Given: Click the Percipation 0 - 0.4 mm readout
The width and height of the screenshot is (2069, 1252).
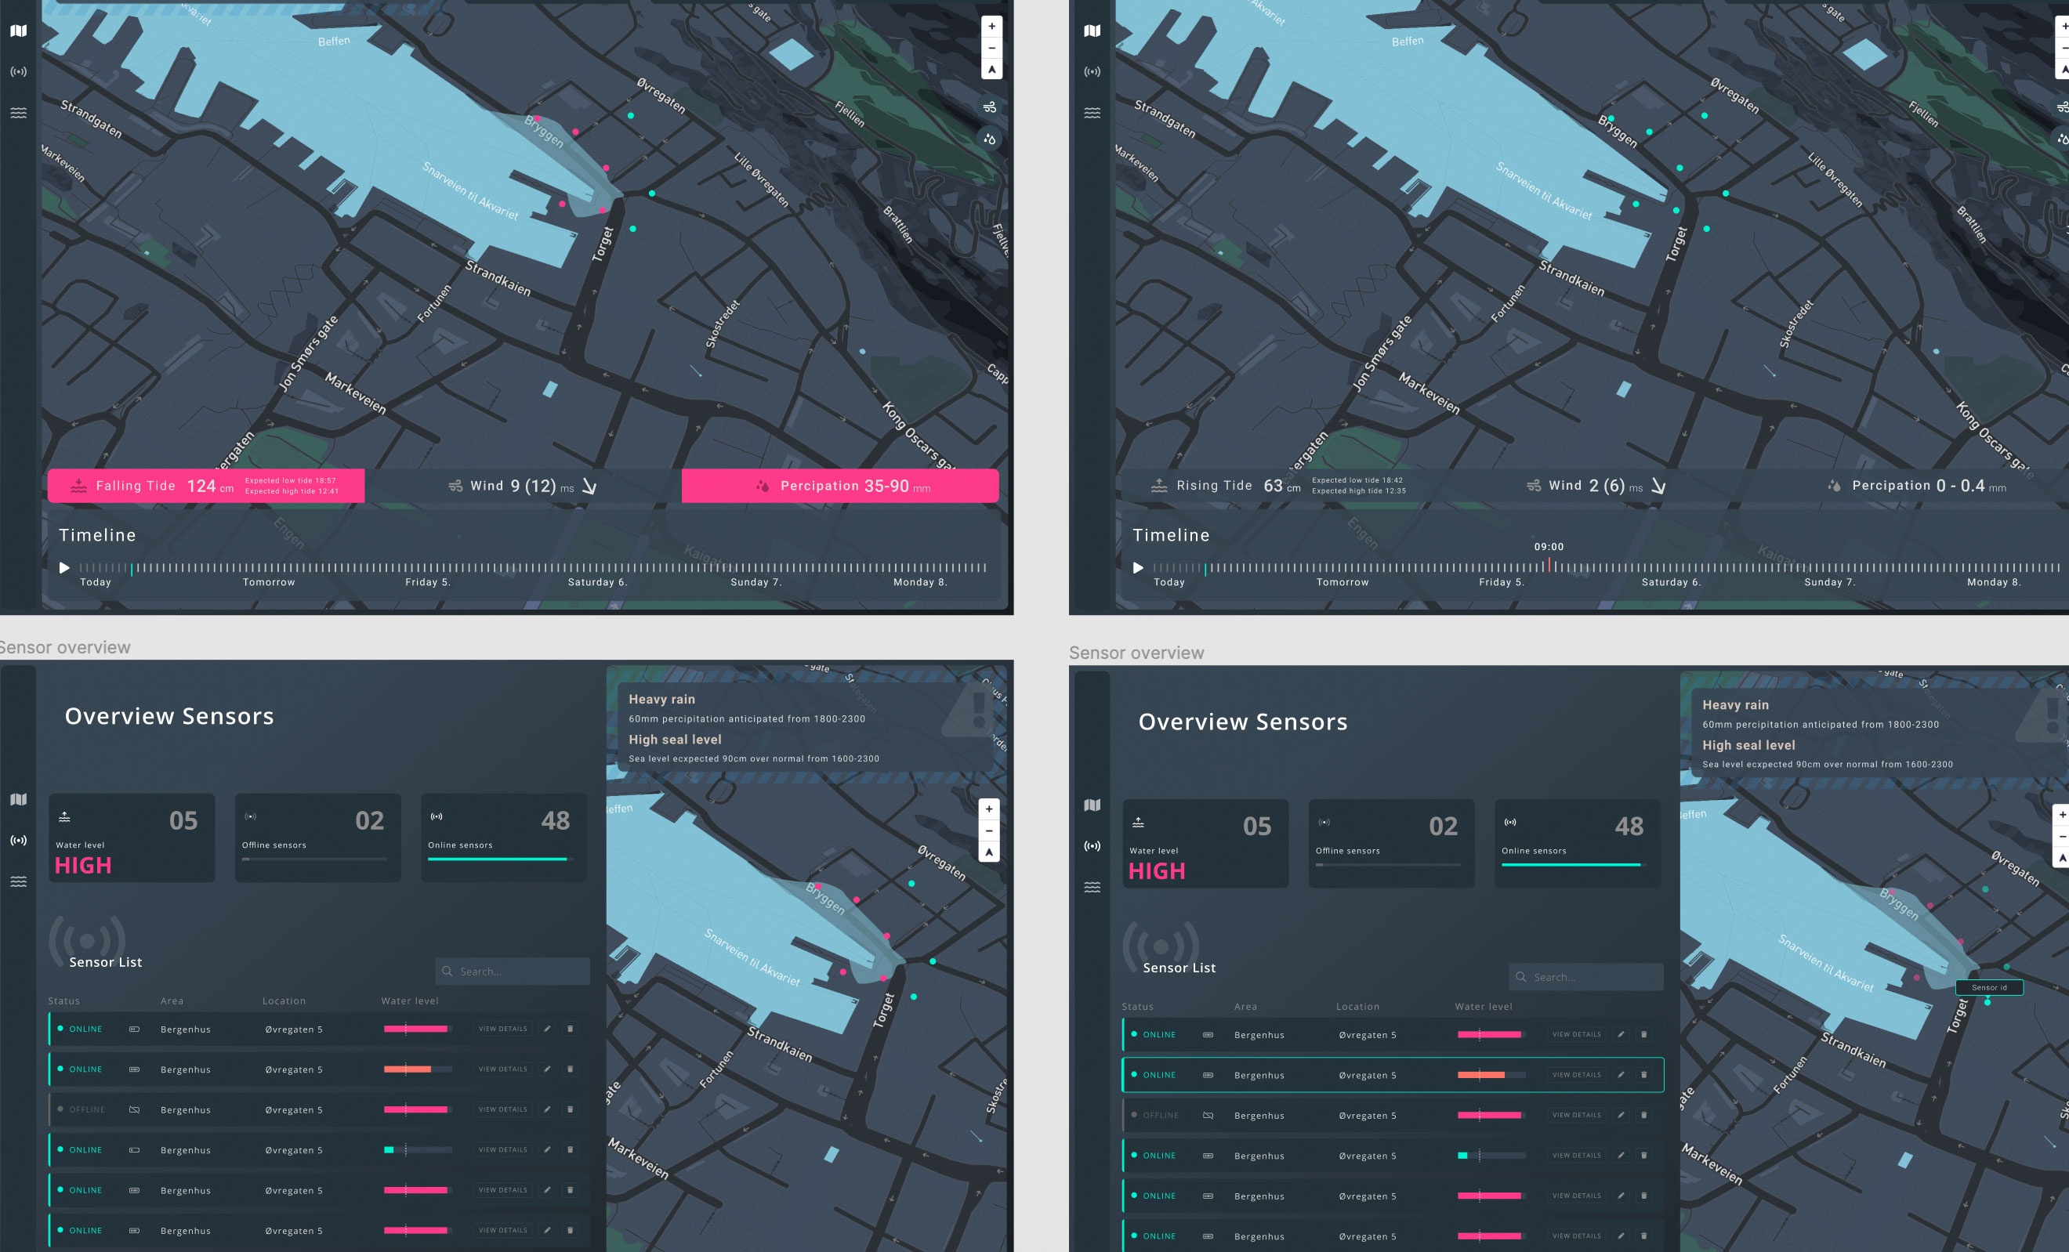Looking at the screenshot, I should point(1916,485).
